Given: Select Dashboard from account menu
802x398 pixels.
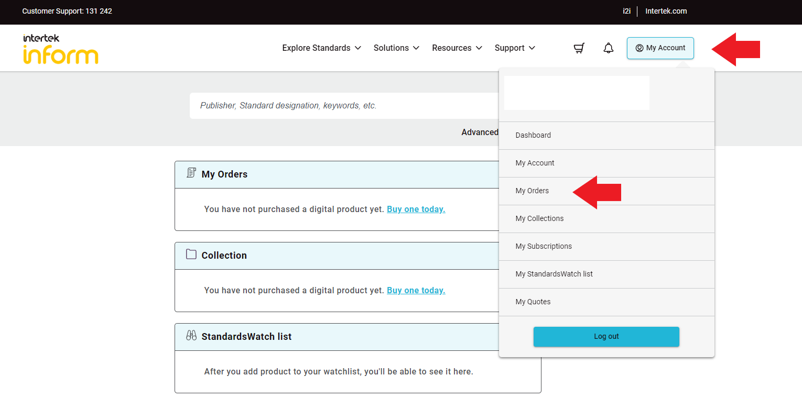Looking at the screenshot, I should (x=533, y=135).
